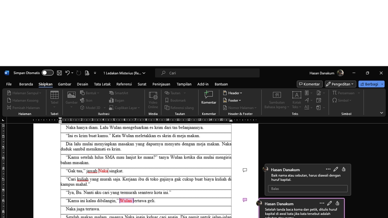Open more options (…) on first Hasan Danakum comment

click(x=328, y=169)
